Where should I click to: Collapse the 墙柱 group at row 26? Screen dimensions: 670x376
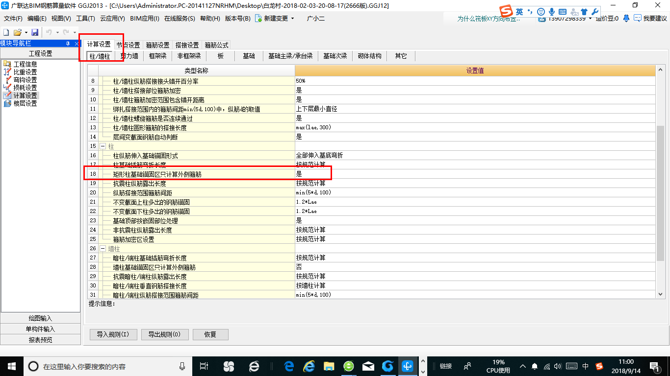tap(103, 249)
